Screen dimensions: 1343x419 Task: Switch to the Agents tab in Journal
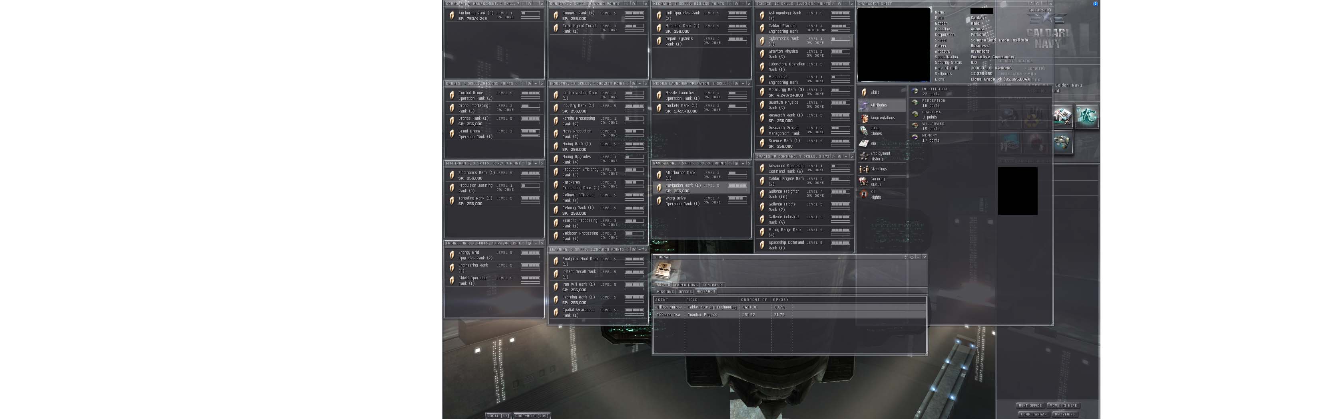[x=663, y=285]
